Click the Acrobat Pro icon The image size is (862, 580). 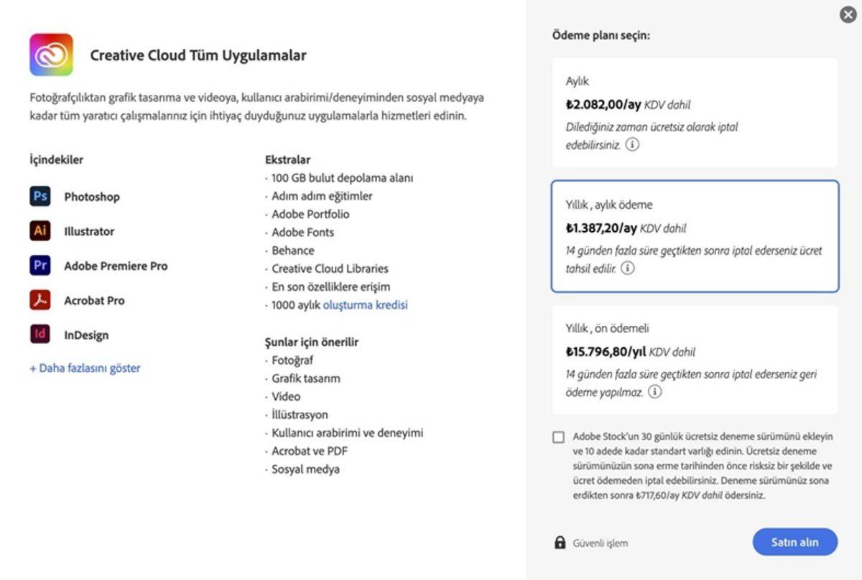coord(40,300)
